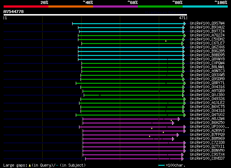Click the UniRef100_Q6ZXK6 label
Viewport: 231px width, 168px height.
point(207,47)
